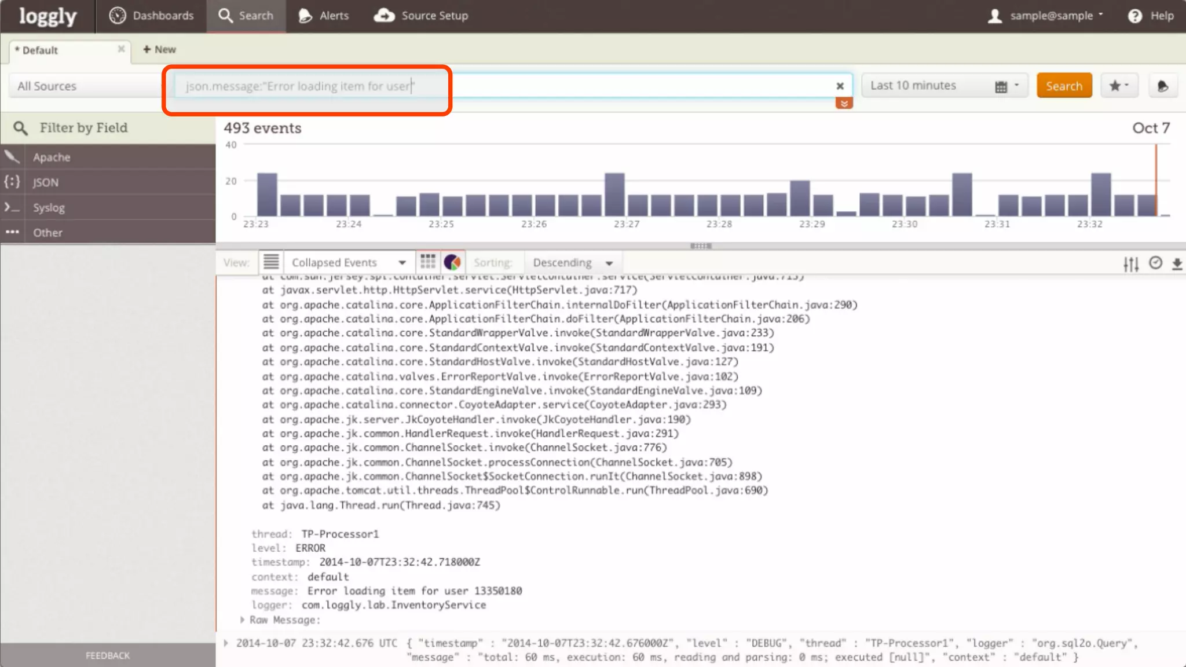Switch to grid view icon

428,262
